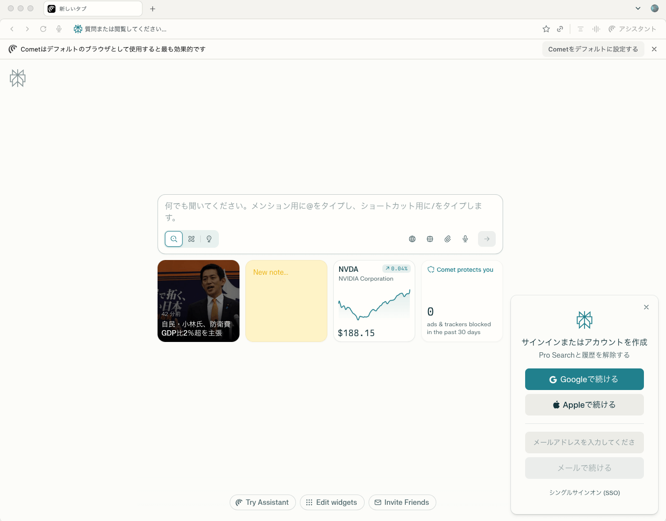666x521 pixels.
Task: Open the NVDA stock chart widget
Action: (374, 301)
